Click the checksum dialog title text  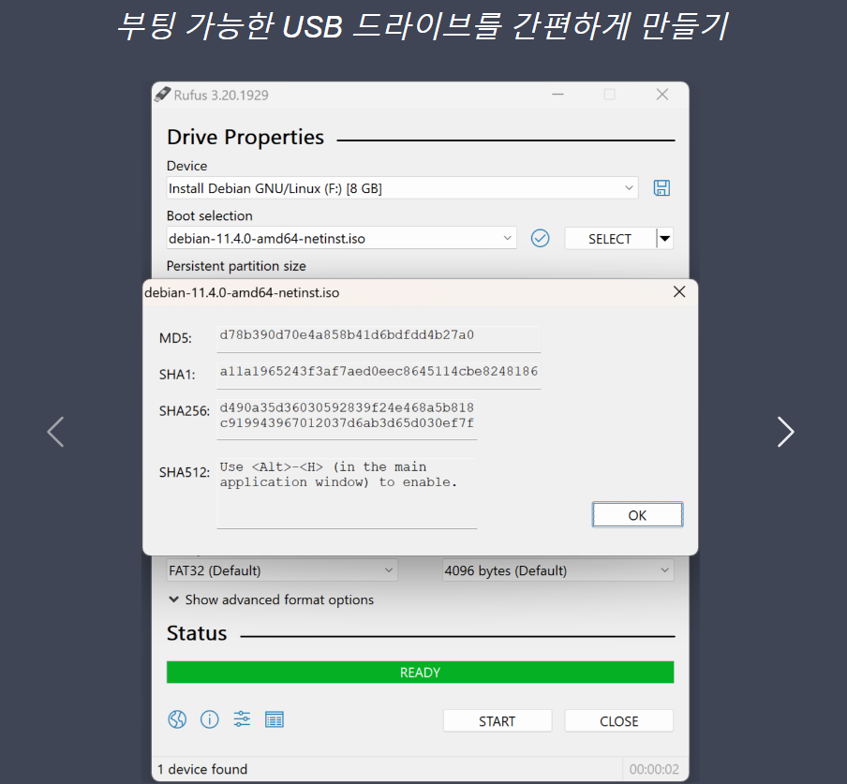242,292
